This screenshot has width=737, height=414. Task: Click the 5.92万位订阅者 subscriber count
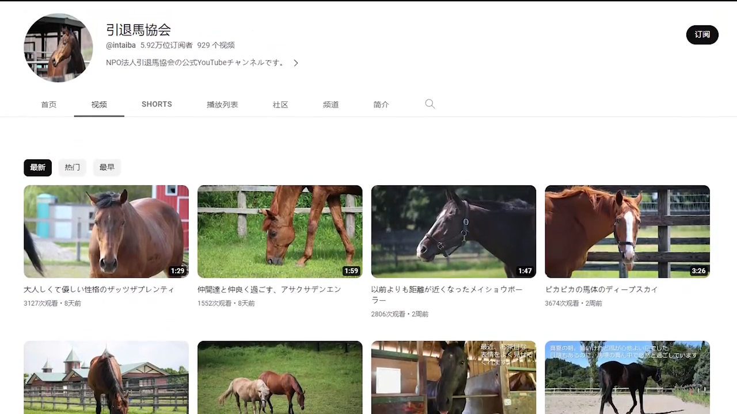tap(166, 45)
